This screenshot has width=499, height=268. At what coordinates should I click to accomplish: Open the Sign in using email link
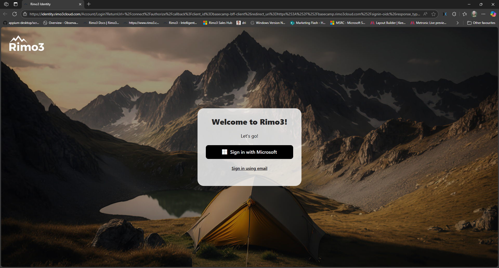[249, 169]
